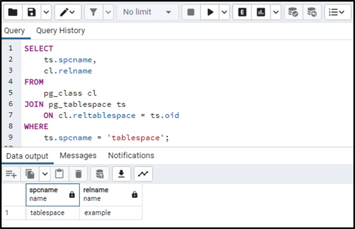Click the Filter funnel icon
355x229 pixels.
(x=93, y=12)
